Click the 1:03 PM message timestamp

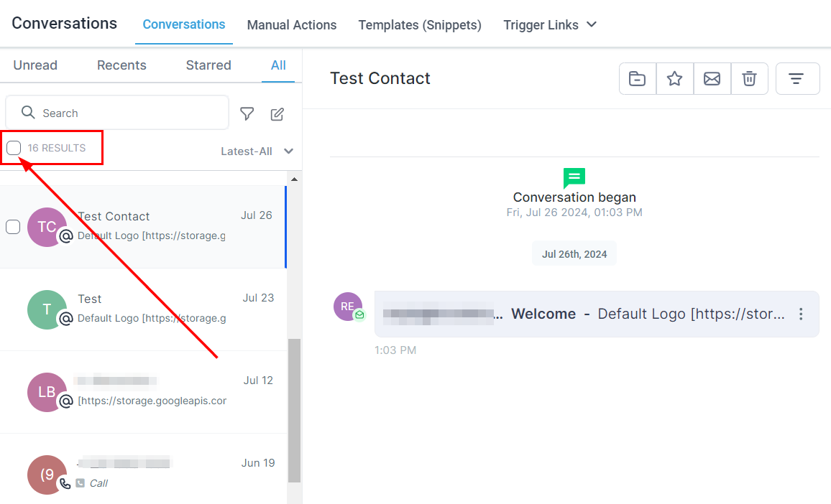pyautogui.click(x=395, y=350)
